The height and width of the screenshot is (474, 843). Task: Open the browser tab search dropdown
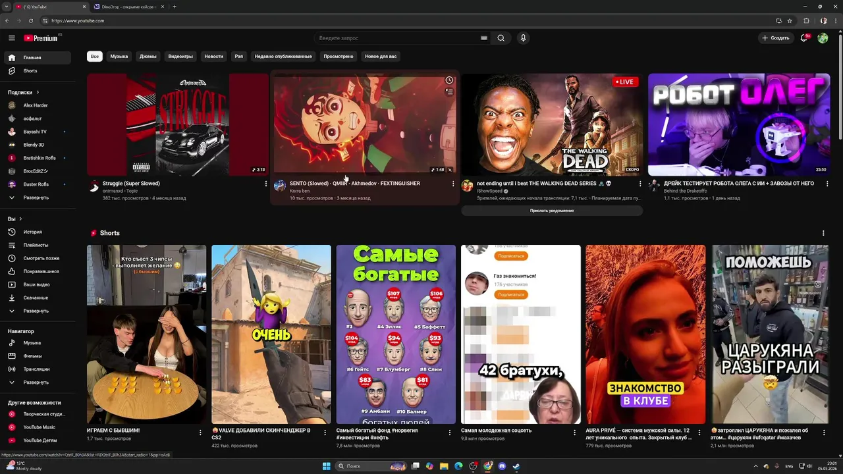click(x=7, y=7)
